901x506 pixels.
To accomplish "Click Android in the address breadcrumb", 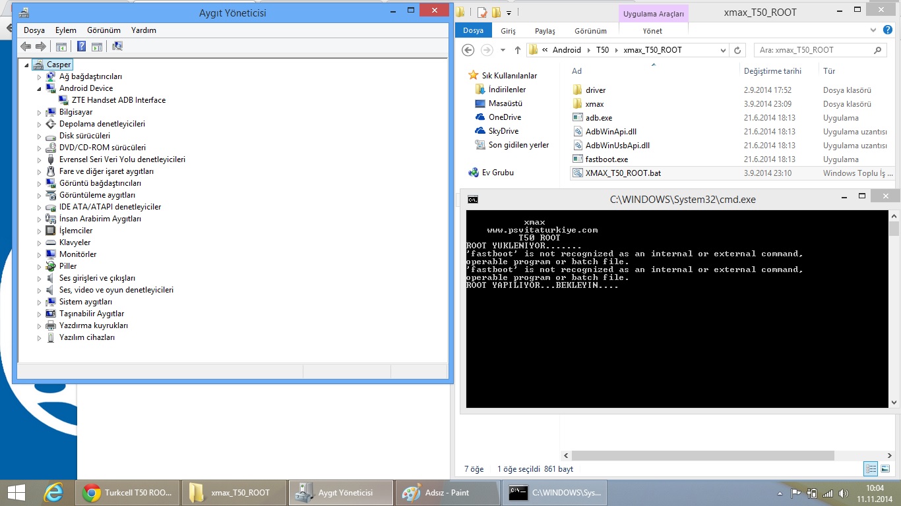I will click(567, 50).
